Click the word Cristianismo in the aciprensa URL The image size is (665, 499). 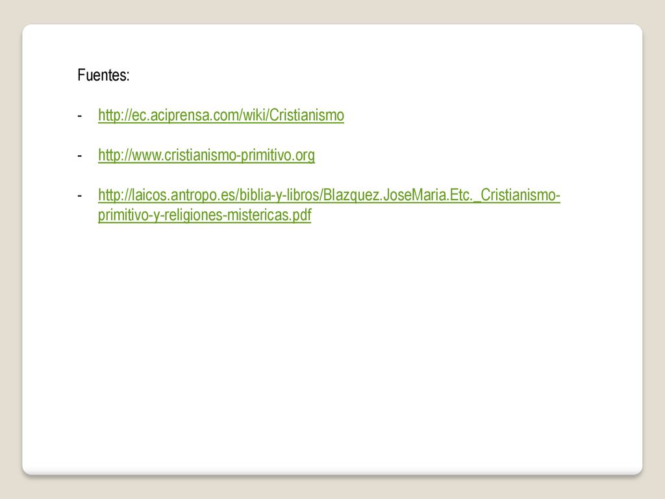(307, 116)
